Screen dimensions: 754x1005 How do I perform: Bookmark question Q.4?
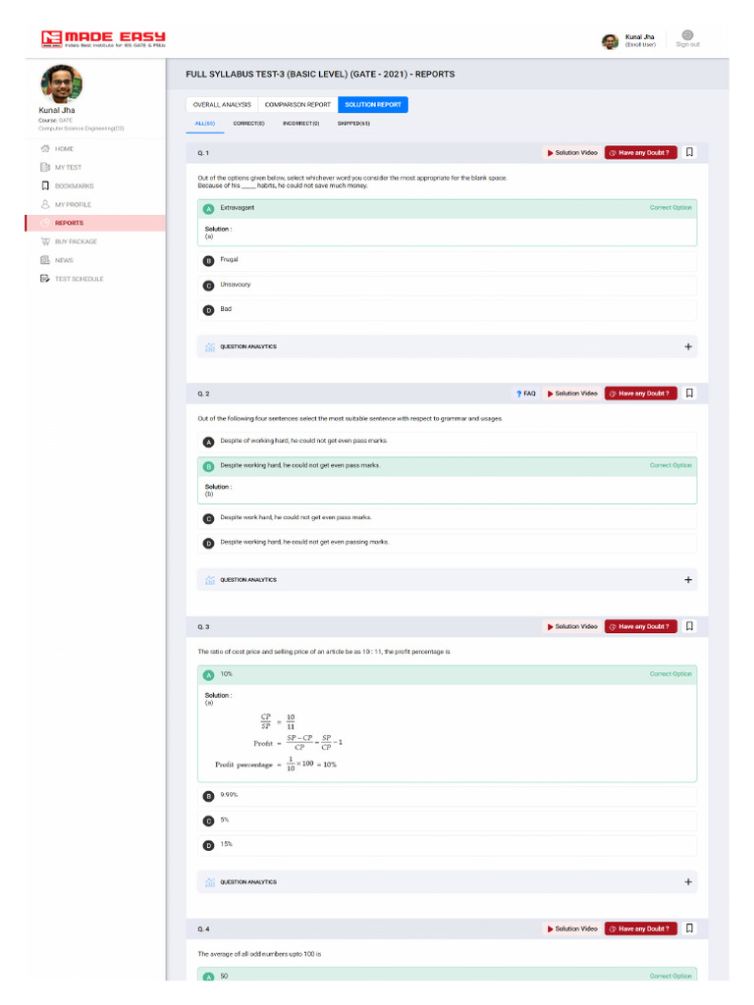point(689,928)
